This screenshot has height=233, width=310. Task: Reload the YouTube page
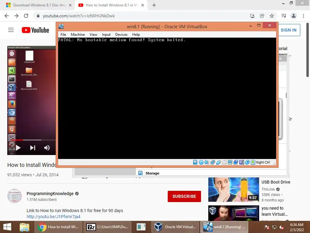pos(26,16)
